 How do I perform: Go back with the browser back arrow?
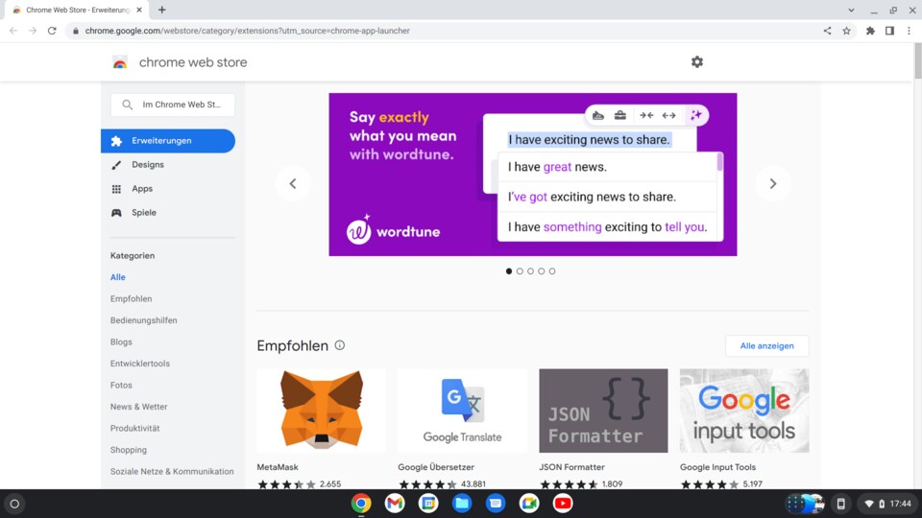[13, 31]
